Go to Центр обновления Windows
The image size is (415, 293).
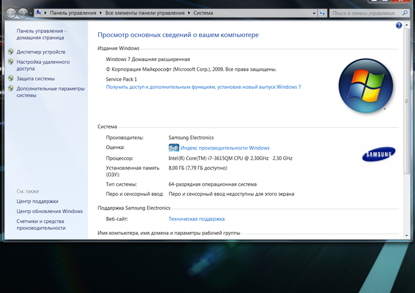pos(49,211)
